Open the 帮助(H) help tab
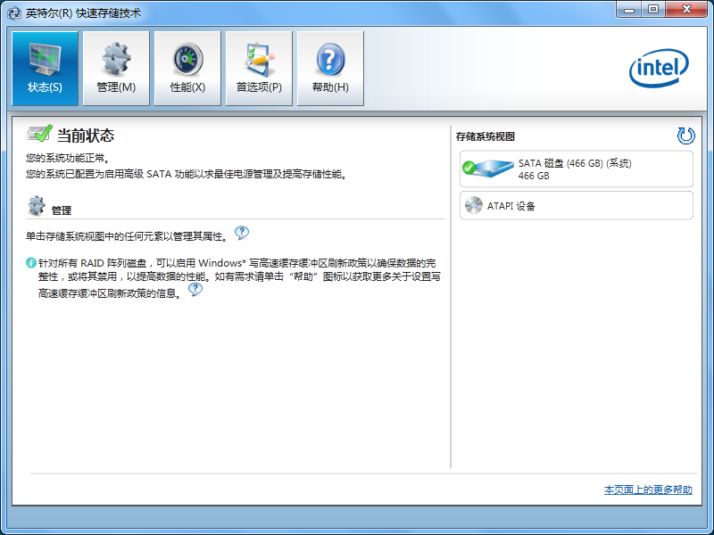 click(330, 69)
